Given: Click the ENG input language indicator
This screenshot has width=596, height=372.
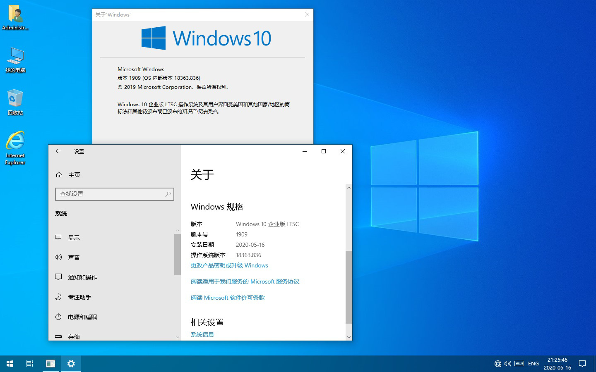Looking at the screenshot, I should click(534, 364).
